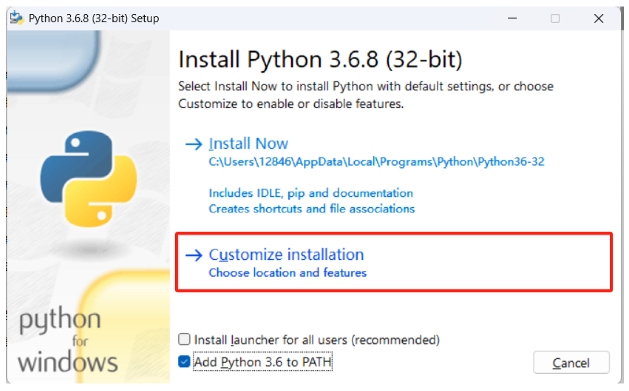Click 'Includes IDLE, pip and documentation' text

click(311, 193)
